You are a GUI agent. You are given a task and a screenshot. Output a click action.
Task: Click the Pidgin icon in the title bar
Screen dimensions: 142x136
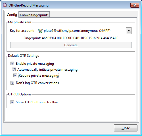pyautogui.click(x=5, y=5)
